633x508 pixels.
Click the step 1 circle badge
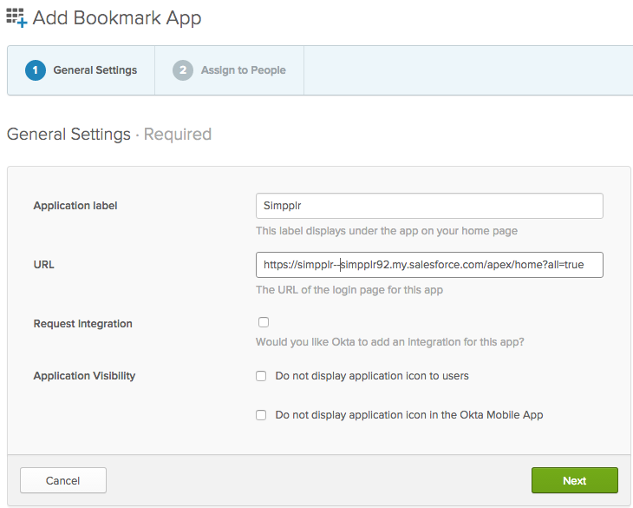pos(36,70)
